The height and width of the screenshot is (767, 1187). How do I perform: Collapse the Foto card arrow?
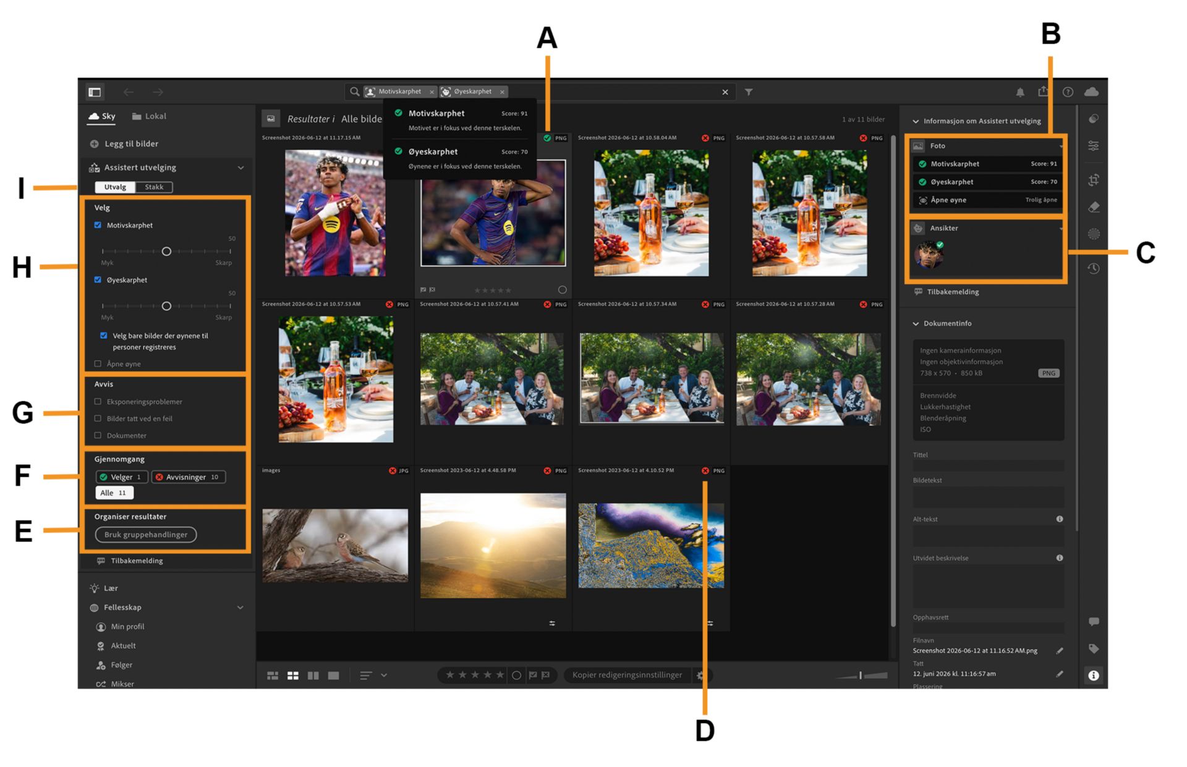pyautogui.click(x=1061, y=146)
